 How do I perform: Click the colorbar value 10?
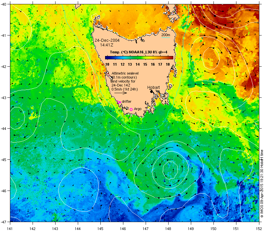tap(107, 64)
